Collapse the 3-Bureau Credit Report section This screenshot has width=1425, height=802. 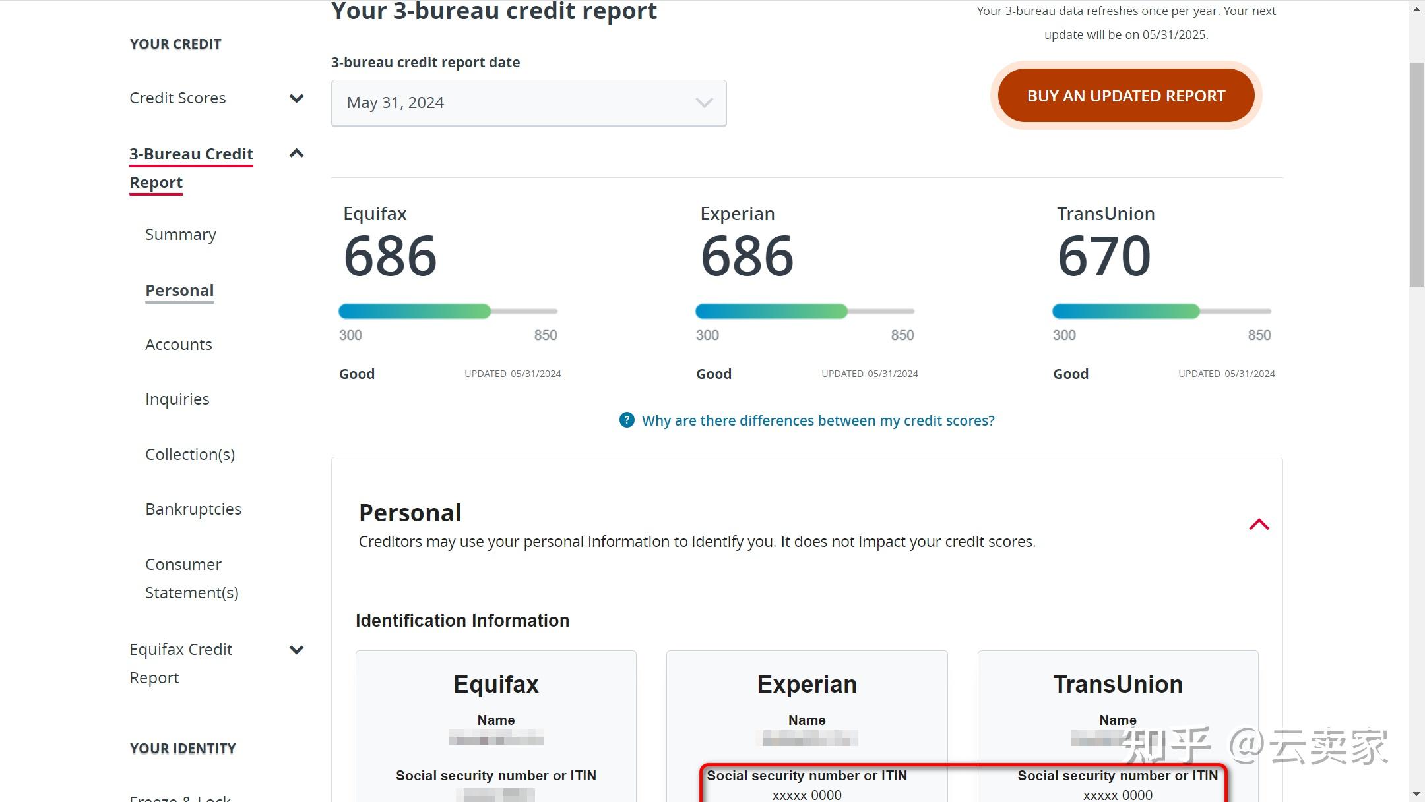296,154
